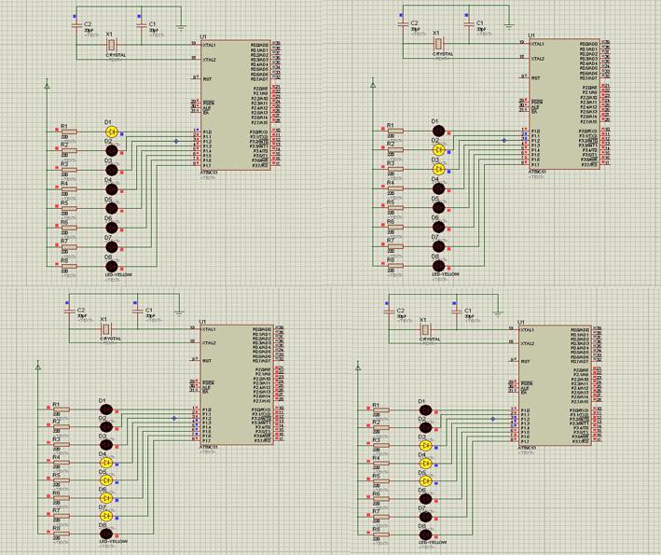Pick resistor R8 in the D2-D3-lit circuit
Image resolution: width=661 pixels, height=555 pixels.
[x=395, y=265]
